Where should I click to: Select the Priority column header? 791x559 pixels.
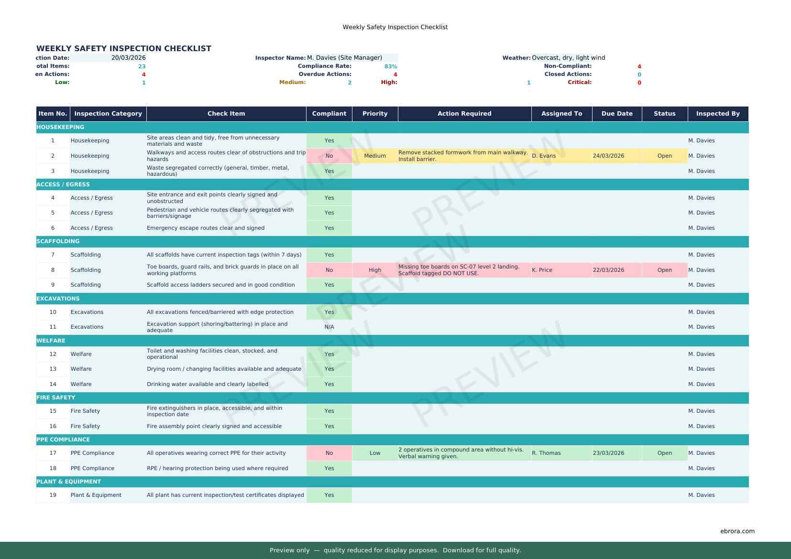pyautogui.click(x=375, y=114)
